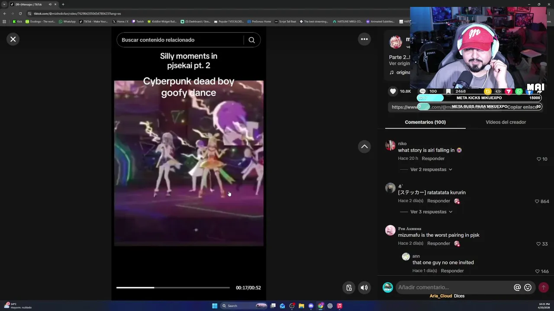Click the yellow repost icon

(488, 91)
